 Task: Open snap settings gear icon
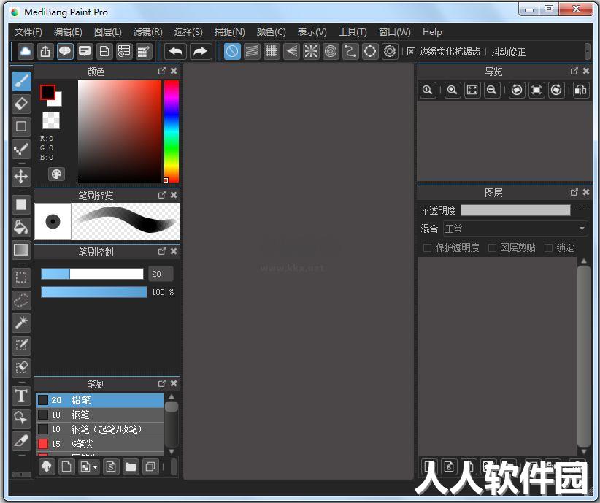click(390, 51)
